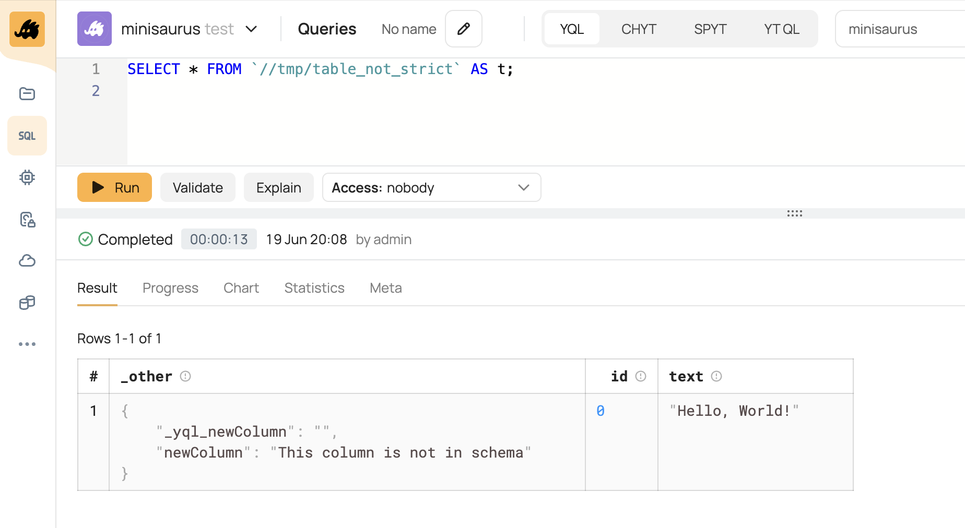The image size is (965, 528).
Task: Click the pencil edit query name icon
Action: tap(463, 29)
